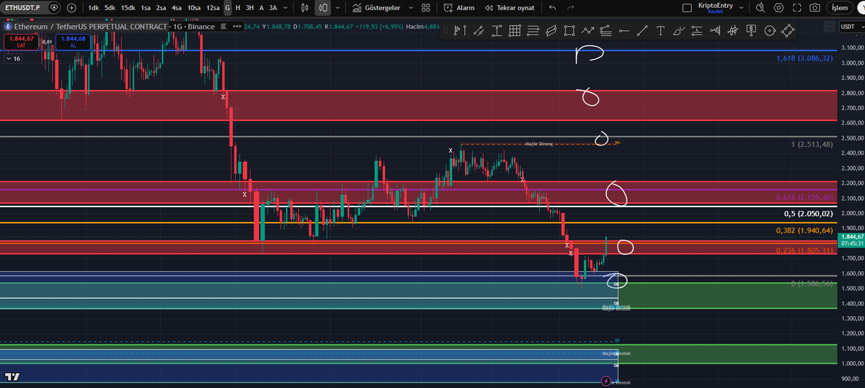
Task: Select the horizontal line tool
Action: pos(624,31)
